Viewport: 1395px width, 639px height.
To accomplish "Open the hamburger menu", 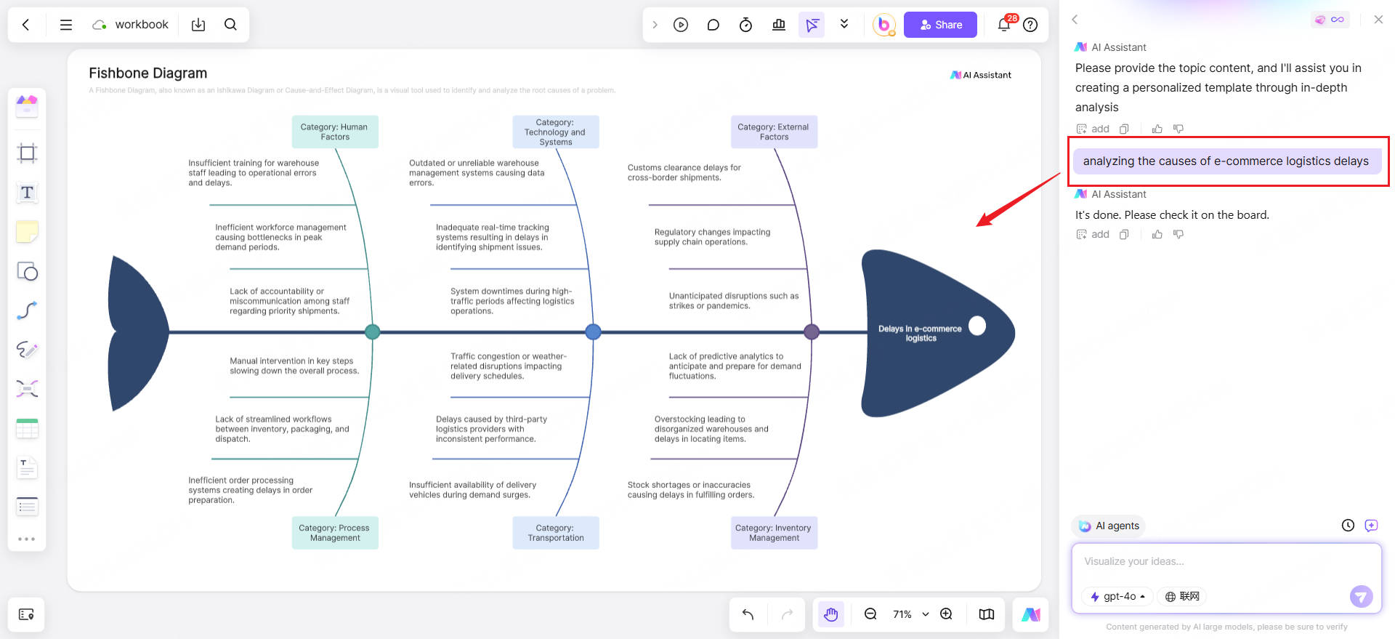I will (66, 25).
